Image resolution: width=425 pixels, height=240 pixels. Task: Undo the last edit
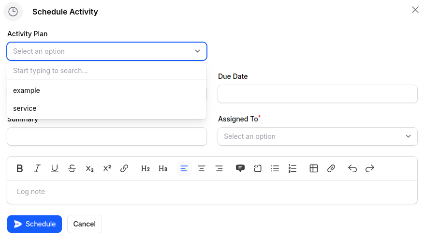pos(352,168)
